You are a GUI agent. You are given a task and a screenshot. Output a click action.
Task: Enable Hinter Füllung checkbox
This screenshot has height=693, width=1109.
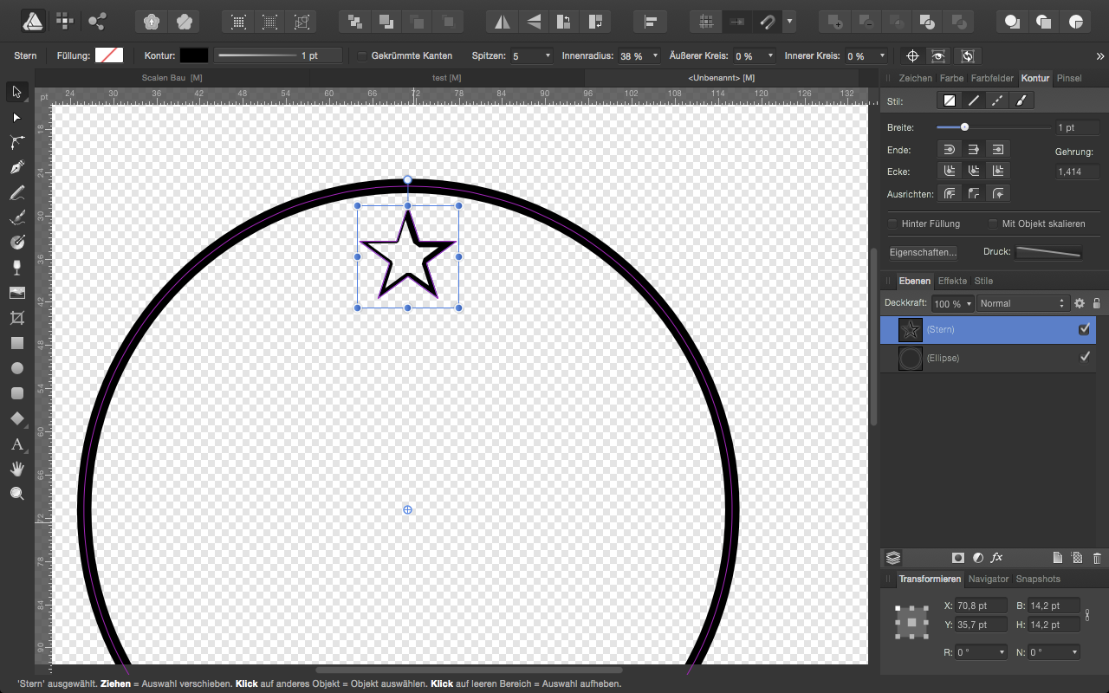[892, 223]
